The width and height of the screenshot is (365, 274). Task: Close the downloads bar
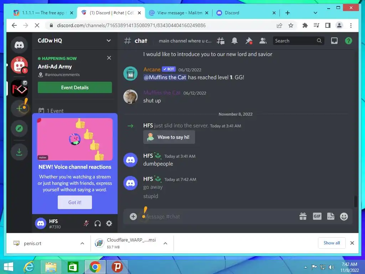pos(352,243)
